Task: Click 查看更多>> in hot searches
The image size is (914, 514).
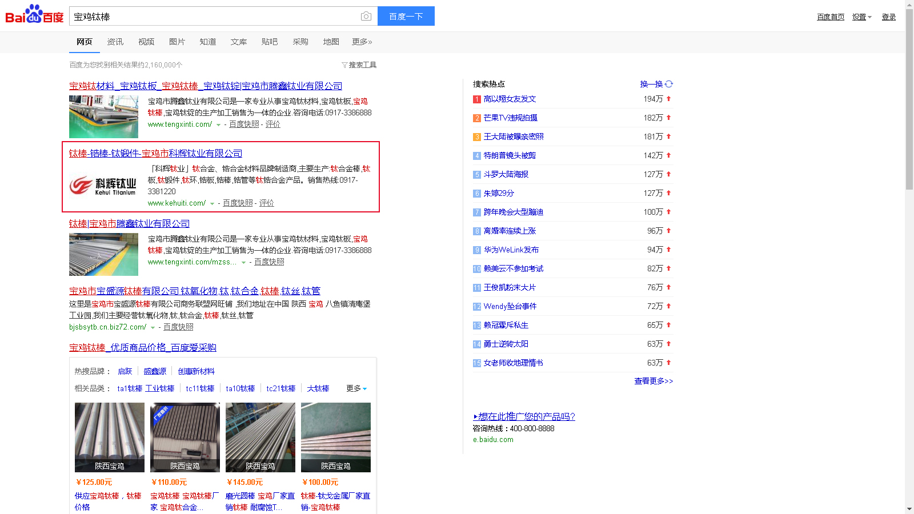Action: (654, 381)
